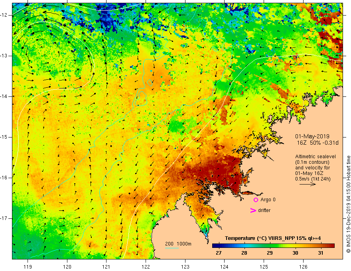Click the magenta Argo circle legend icon
This screenshot has width=351, height=271.
[256, 200]
